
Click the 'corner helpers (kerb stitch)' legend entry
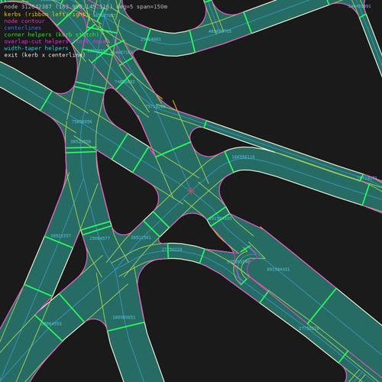51,34
